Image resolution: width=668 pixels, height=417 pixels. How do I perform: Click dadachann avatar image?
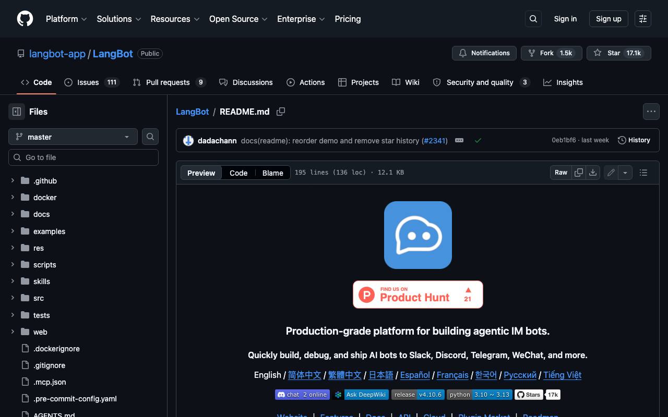pos(188,141)
